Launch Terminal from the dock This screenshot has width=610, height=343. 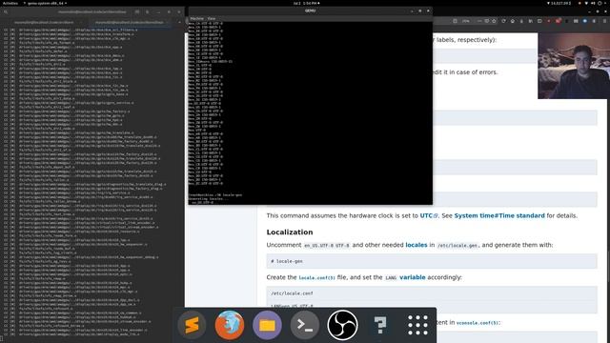click(305, 325)
